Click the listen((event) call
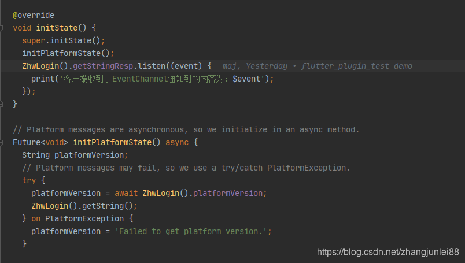The image size is (465, 263). tap(170, 66)
